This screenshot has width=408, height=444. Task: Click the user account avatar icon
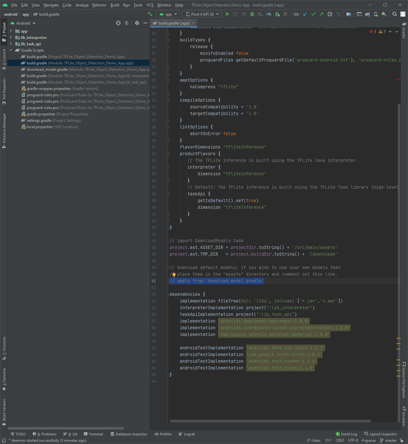[x=403, y=14]
